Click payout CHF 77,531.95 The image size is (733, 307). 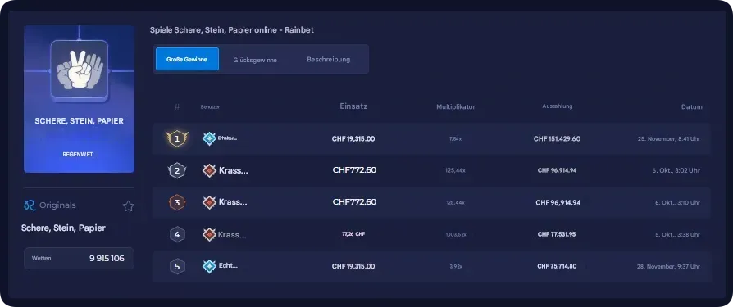[x=556, y=234]
